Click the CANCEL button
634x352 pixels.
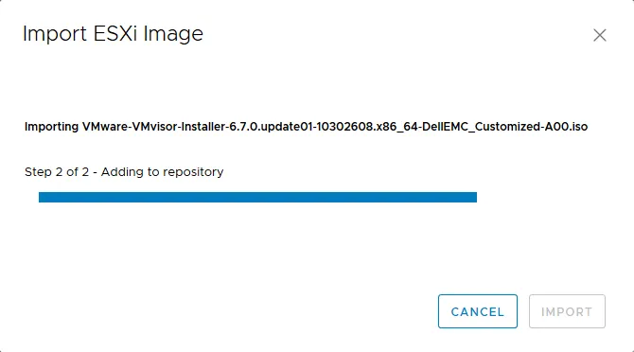pos(478,311)
